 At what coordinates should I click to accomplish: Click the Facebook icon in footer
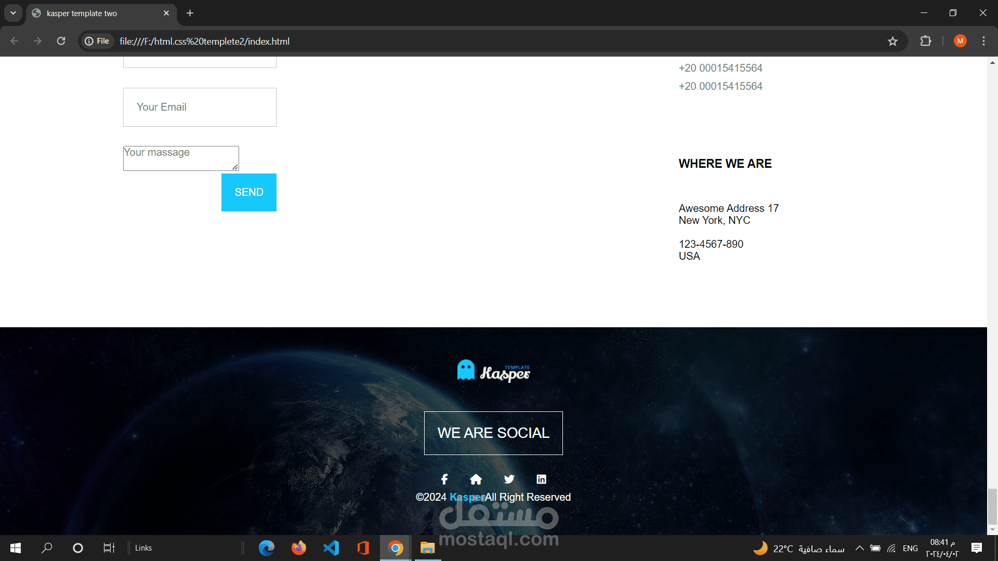click(x=444, y=479)
